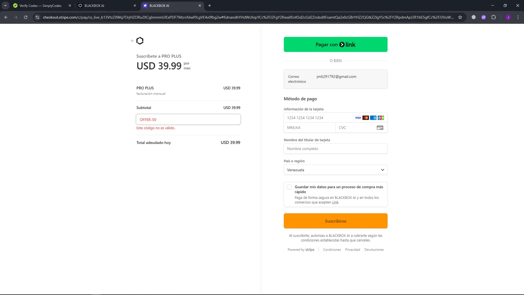This screenshot has height=295, width=524.
Task: Click the 'Método de pago' heading
Action: pos(300,99)
